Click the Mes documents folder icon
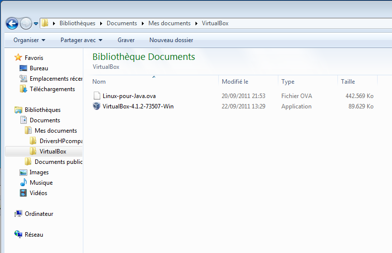Screen dimensions: 392x253 (x=28, y=131)
